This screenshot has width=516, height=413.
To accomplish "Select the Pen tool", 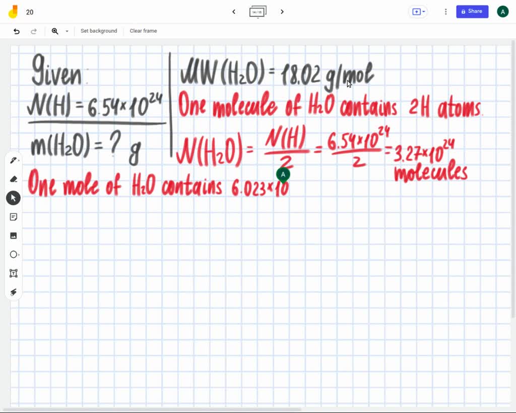I will point(13,160).
